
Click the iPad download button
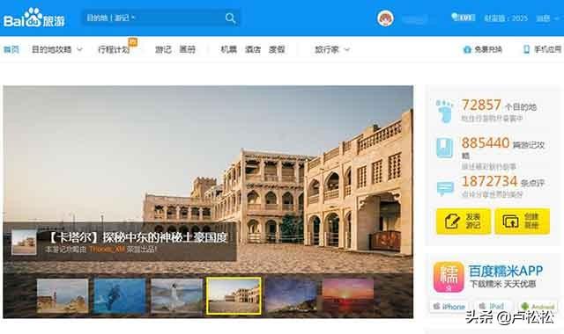pyautogui.click(x=493, y=307)
